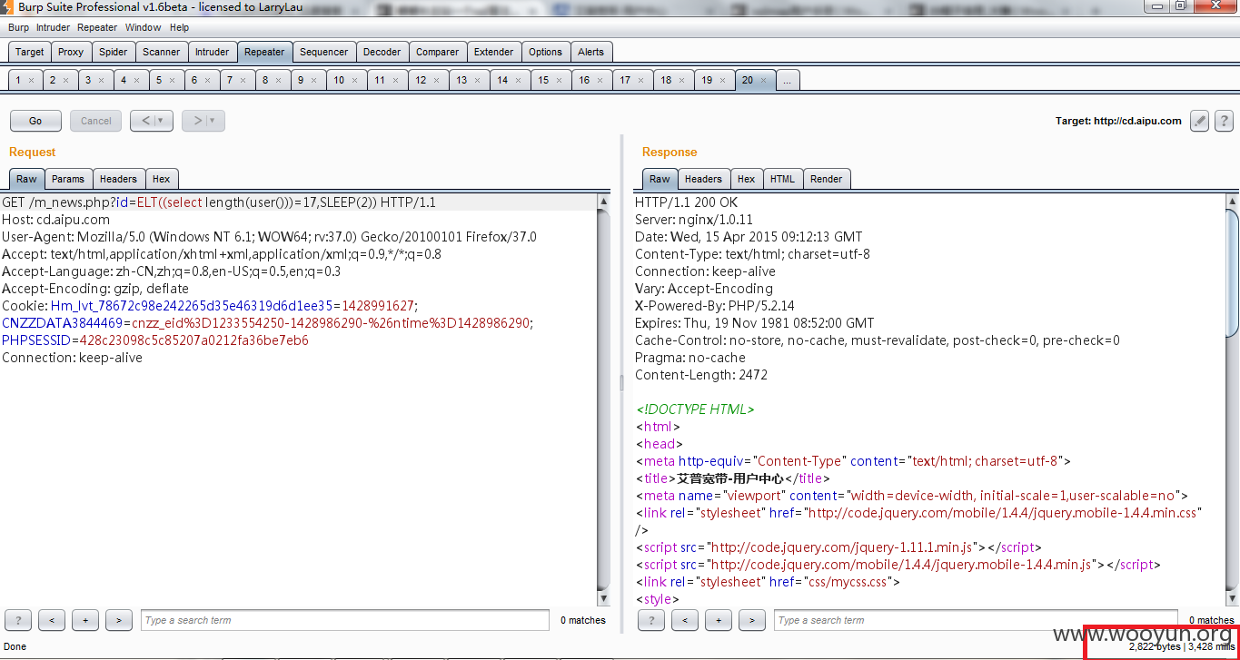The height and width of the screenshot is (660, 1240).
Task: Switch to the Sequencer tool tab
Action: [323, 52]
